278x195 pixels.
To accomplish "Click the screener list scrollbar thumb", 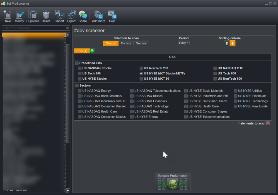I will tap(68, 93).
